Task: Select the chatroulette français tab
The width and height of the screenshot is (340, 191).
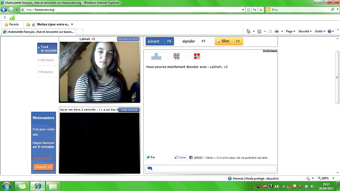Action: (39, 32)
